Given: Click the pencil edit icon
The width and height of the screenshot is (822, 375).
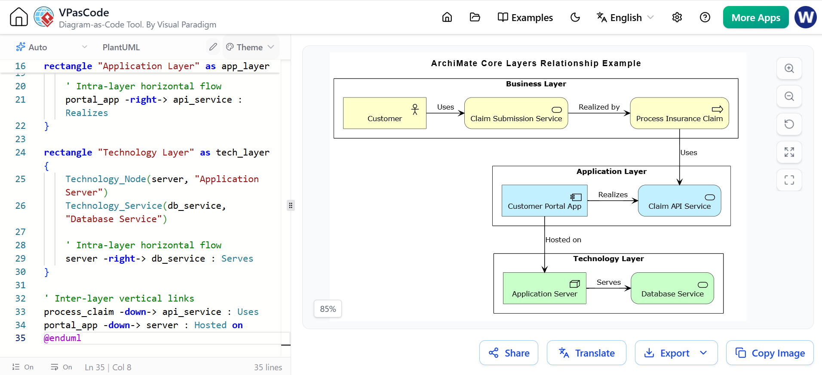Looking at the screenshot, I should point(213,47).
